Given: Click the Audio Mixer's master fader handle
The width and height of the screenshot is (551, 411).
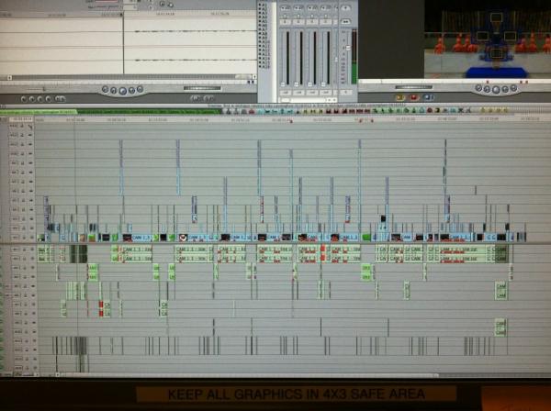Looking at the screenshot, I should [x=348, y=48].
